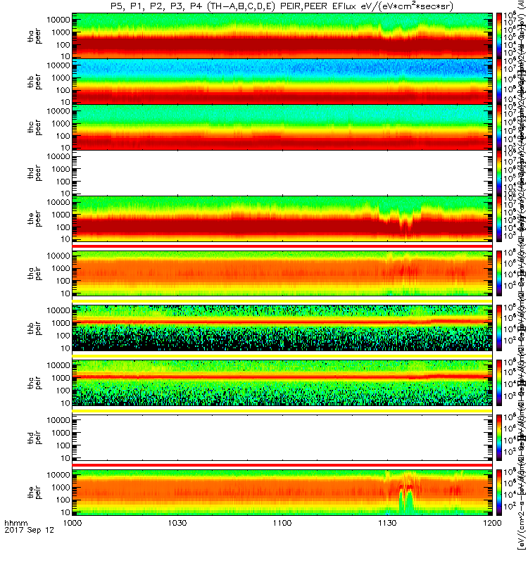Click the green dropout feature in the peir spectrogram
Viewport: 528px width, 563px height.
coord(406,501)
